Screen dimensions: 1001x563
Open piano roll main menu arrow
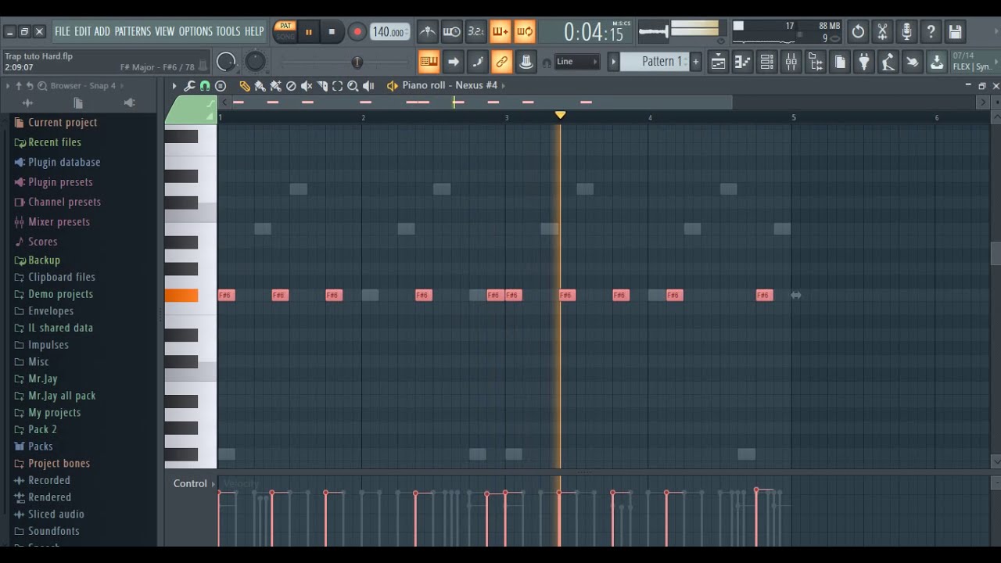174,86
